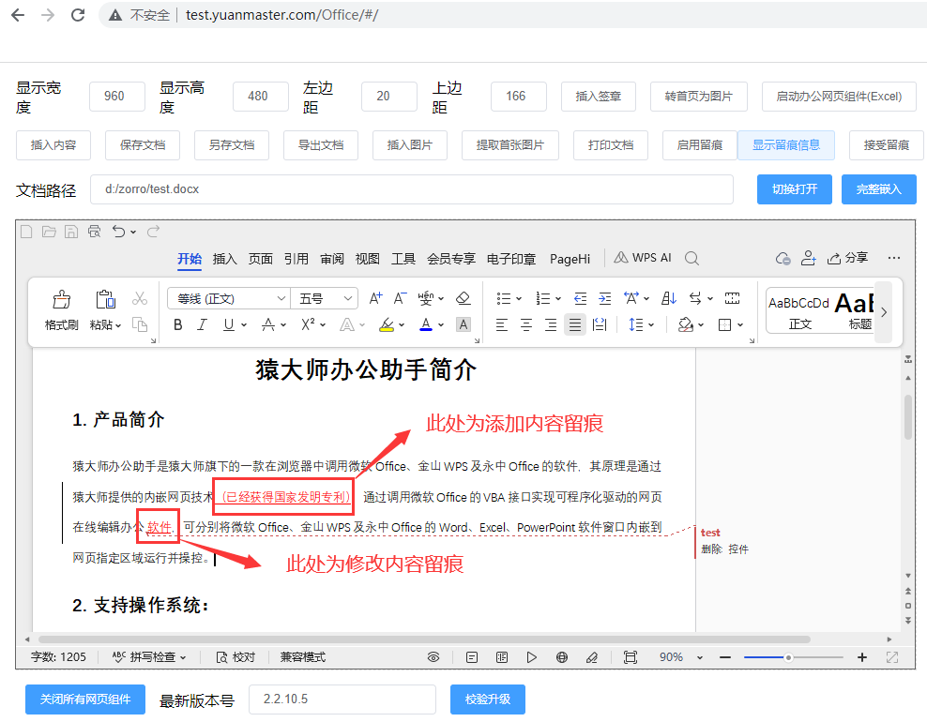Viewport: 927px width, 722px height.
Task: Click the 切换打开 button
Action: coord(795,189)
